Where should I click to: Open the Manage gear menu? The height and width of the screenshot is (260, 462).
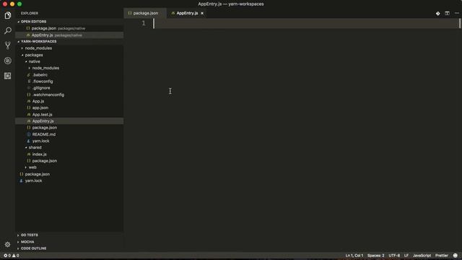pos(8,244)
